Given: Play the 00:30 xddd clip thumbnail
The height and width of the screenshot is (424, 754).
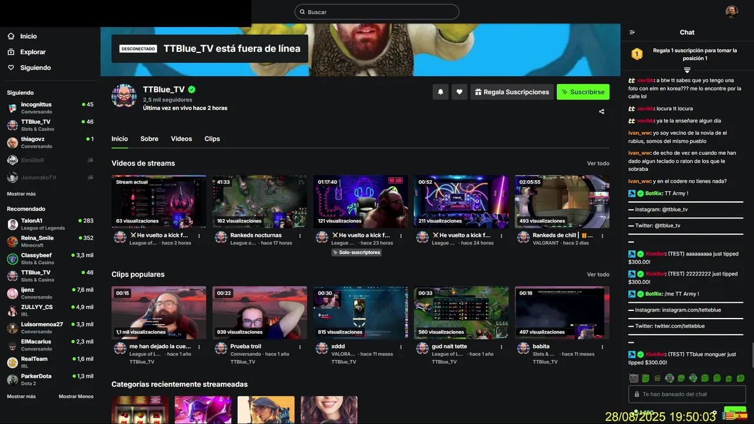Looking at the screenshot, I should [361, 313].
